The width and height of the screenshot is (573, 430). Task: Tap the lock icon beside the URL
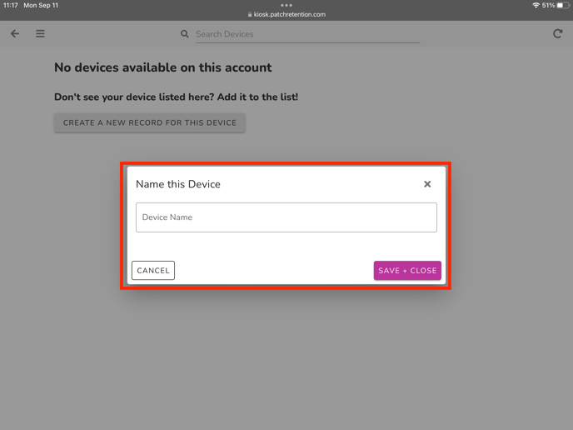tap(250, 14)
